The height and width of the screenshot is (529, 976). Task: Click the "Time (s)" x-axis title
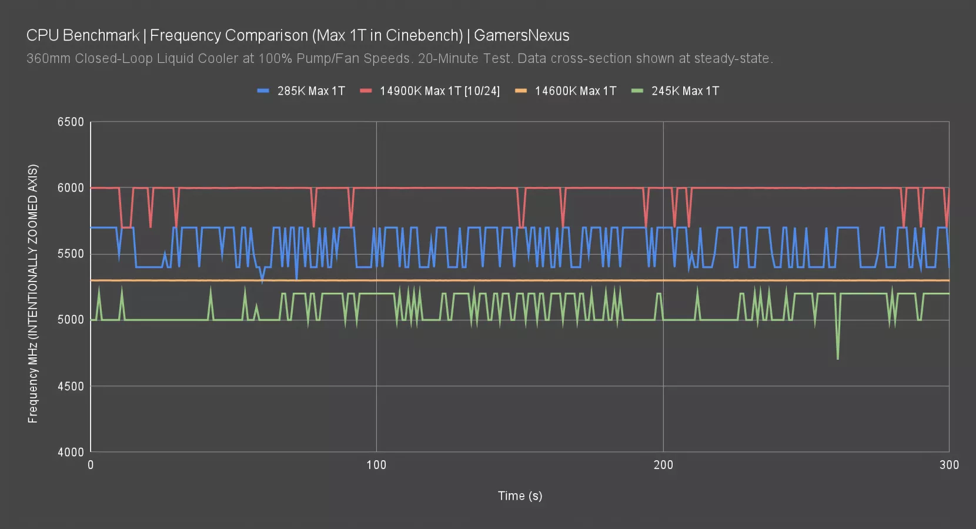[520, 495]
